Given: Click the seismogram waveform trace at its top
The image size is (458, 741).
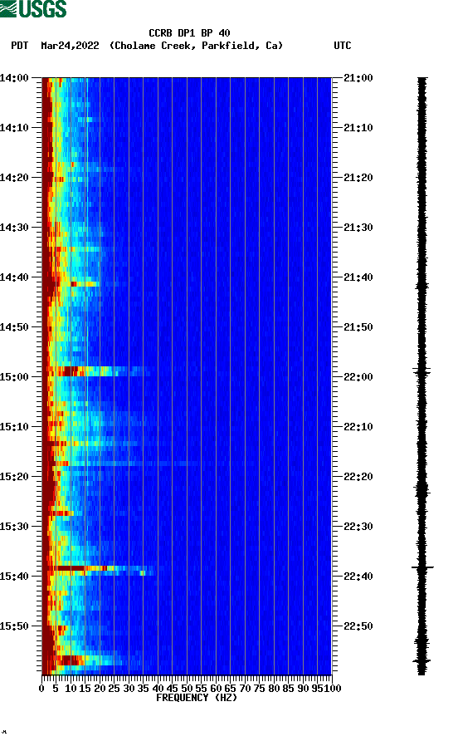Looking at the screenshot, I should pyautogui.click(x=422, y=80).
